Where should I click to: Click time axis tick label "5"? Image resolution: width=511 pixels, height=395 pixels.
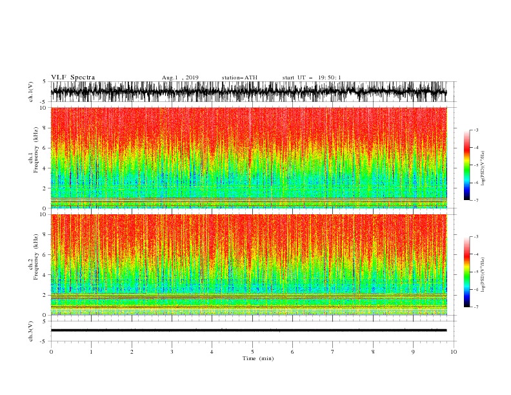coord(252,352)
